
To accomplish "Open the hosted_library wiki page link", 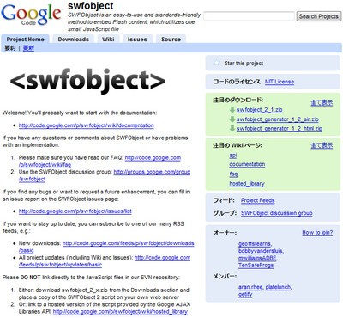I will (247, 184).
